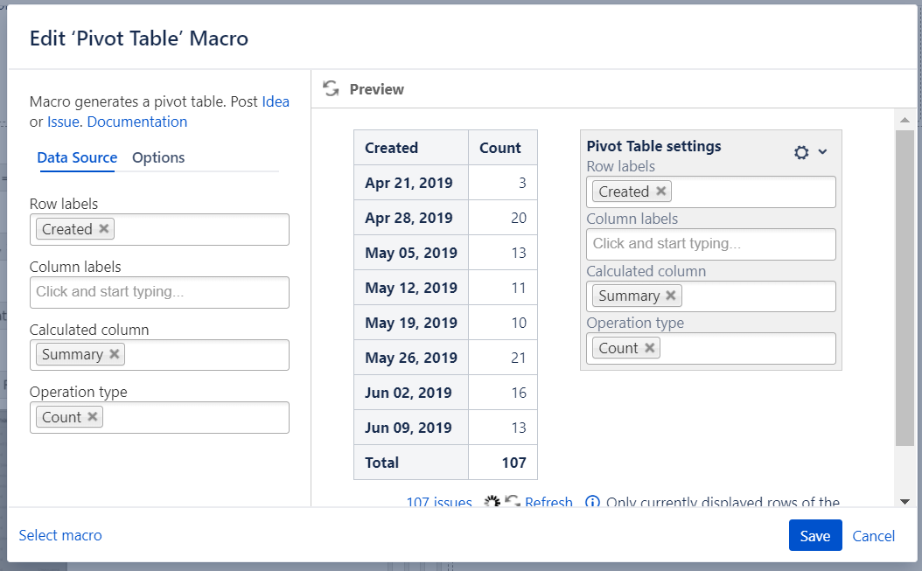Remove Created tag from left Row labels
This screenshot has width=922, height=571.
(x=104, y=228)
